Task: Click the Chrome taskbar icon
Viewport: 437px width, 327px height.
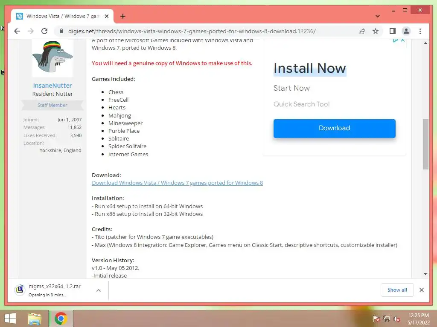Action: 61,318
